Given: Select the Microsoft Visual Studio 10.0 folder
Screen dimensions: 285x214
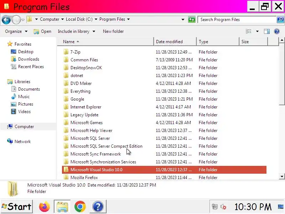Looking at the screenshot, I should [x=164, y=170].
